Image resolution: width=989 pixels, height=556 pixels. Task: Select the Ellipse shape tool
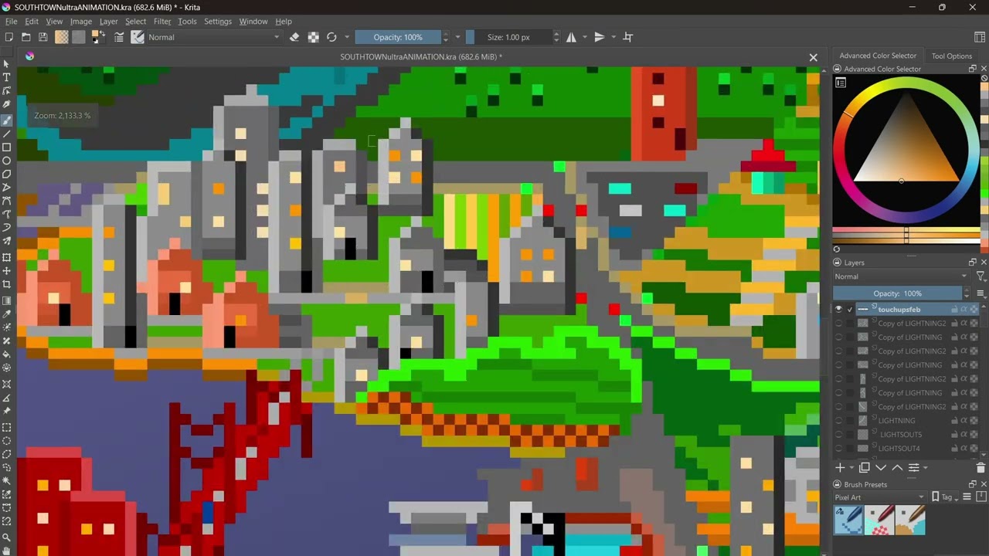tap(6, 161)
